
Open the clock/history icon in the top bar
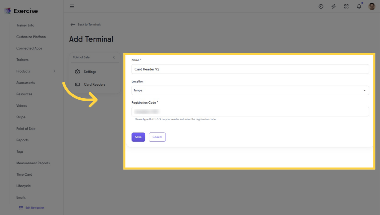tap(321, 6)
